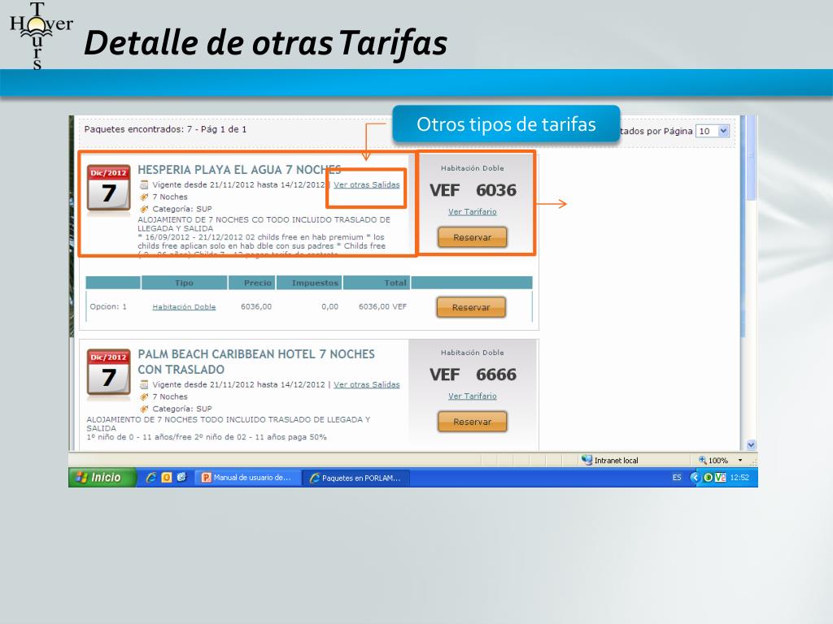Launch Outlook from the quick launch bar
The width and height of the screenshot is (833, 624).
point(166,478)
